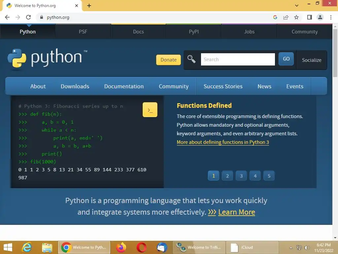Click the volume speaker tray icon
Screen dimensions: 338x254
point(307,247)
